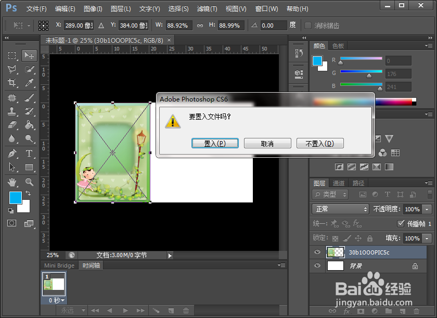The image size is (437, 318).
Task: Select the Rectangular Marquee tool
Action: pyautogui.click(x=12, y=56)
